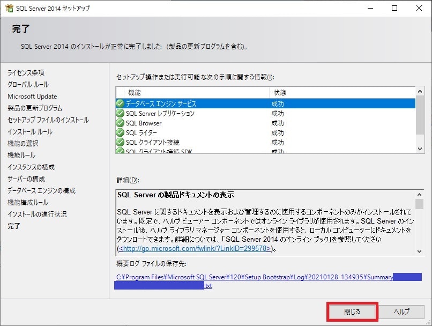Open the go.microsoft.com fwlink documentation link
Image resolution: width=432 pixels, height=326 pixels.
click(195, 248)
